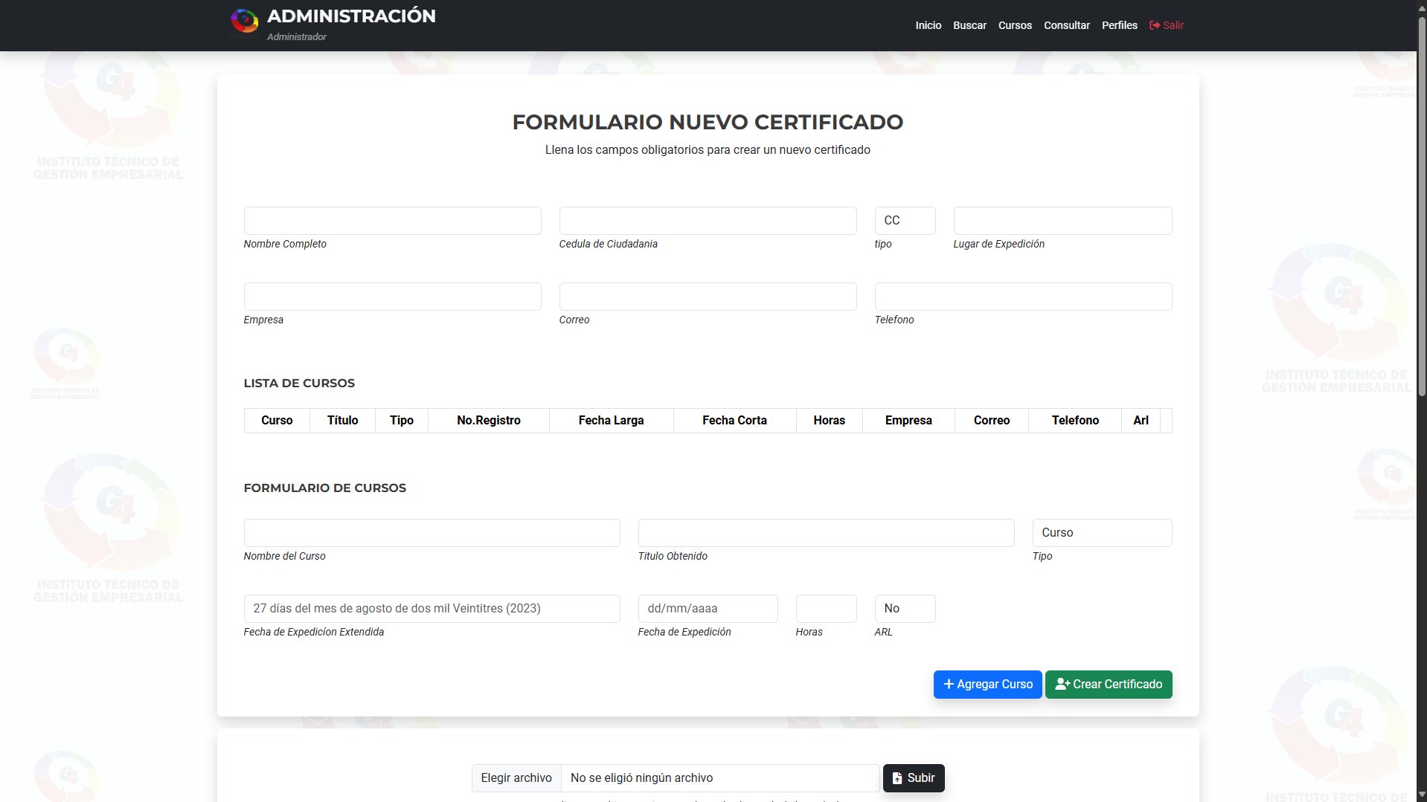Click the Telefono input field
Image resolution: width=1427 pixels, height=802 pixels.
coord(1023,296)
